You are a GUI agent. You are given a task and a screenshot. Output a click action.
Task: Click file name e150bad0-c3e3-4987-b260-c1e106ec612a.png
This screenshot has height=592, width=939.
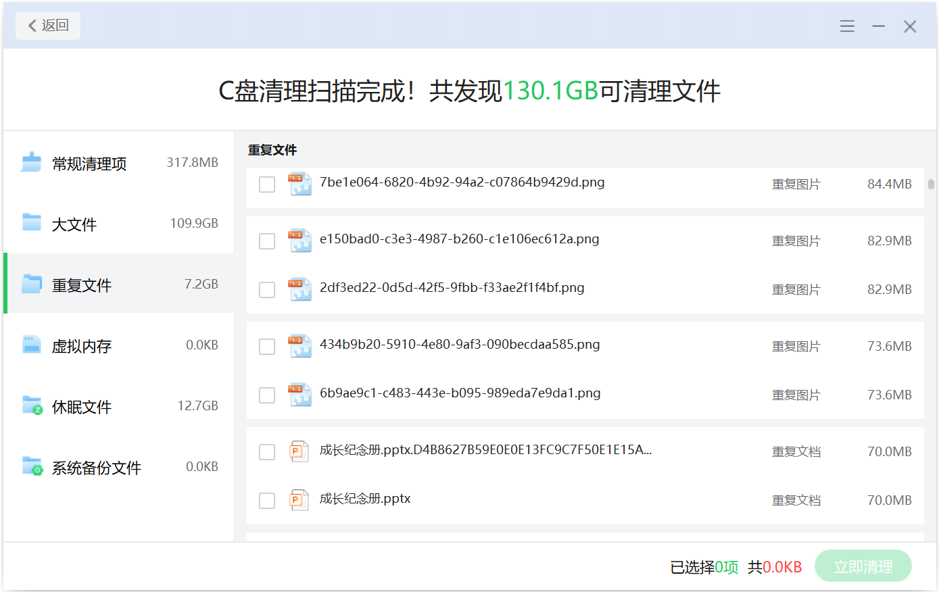[459, 239]
